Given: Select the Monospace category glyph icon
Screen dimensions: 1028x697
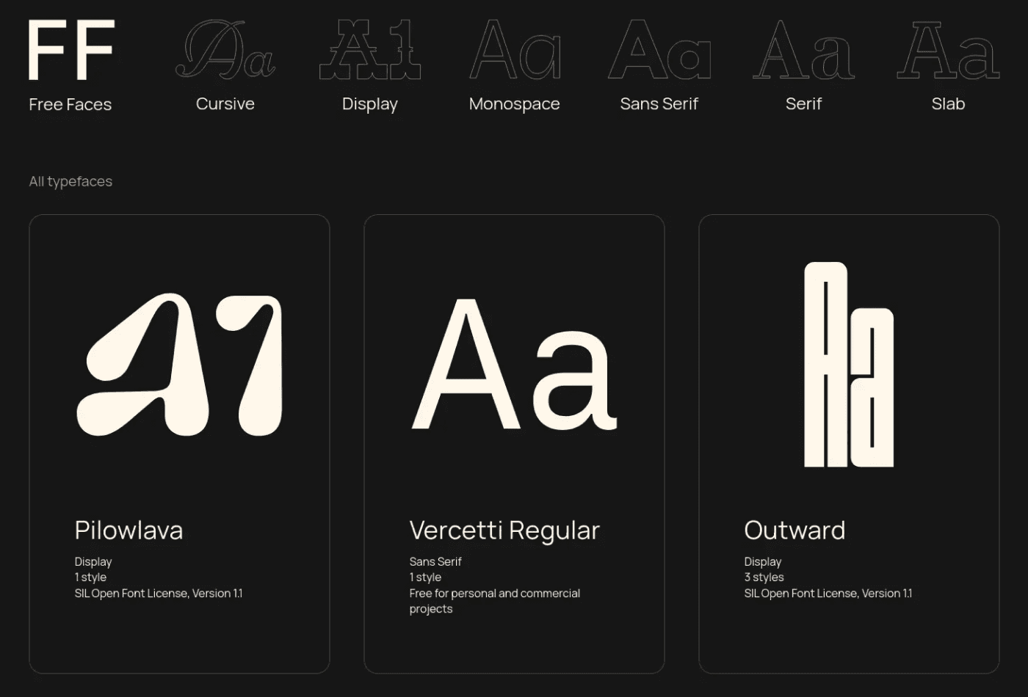Looking at the screenshot, I should tap(515, 50).
